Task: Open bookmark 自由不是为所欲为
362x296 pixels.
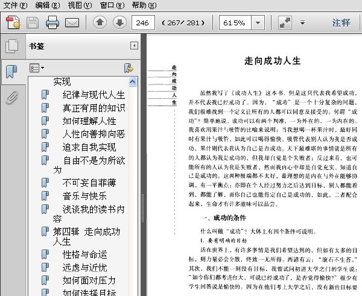Action: click(x=89, y=165)
